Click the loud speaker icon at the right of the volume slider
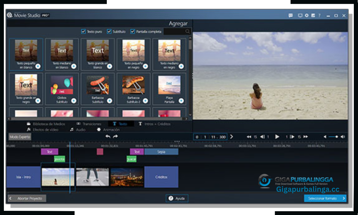The height and width of the screenshot is (215, 358). click(x=343, y=137)
